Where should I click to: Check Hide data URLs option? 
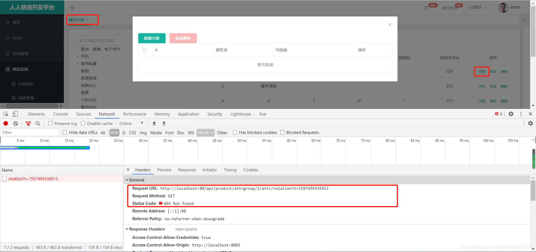(65, 133)
